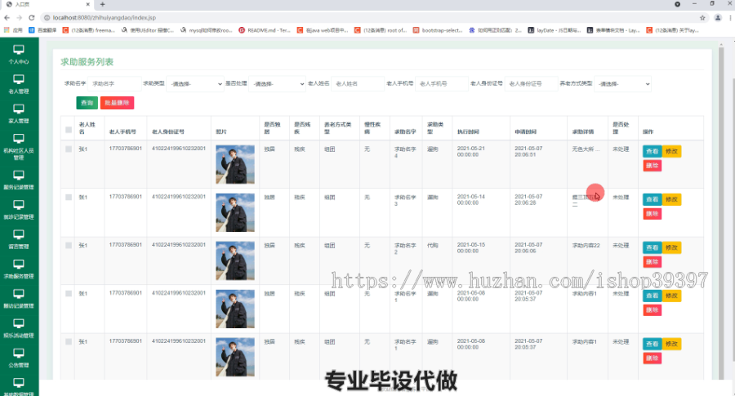Click 删除 for the 求助名字4 row

tap(652, 166)
